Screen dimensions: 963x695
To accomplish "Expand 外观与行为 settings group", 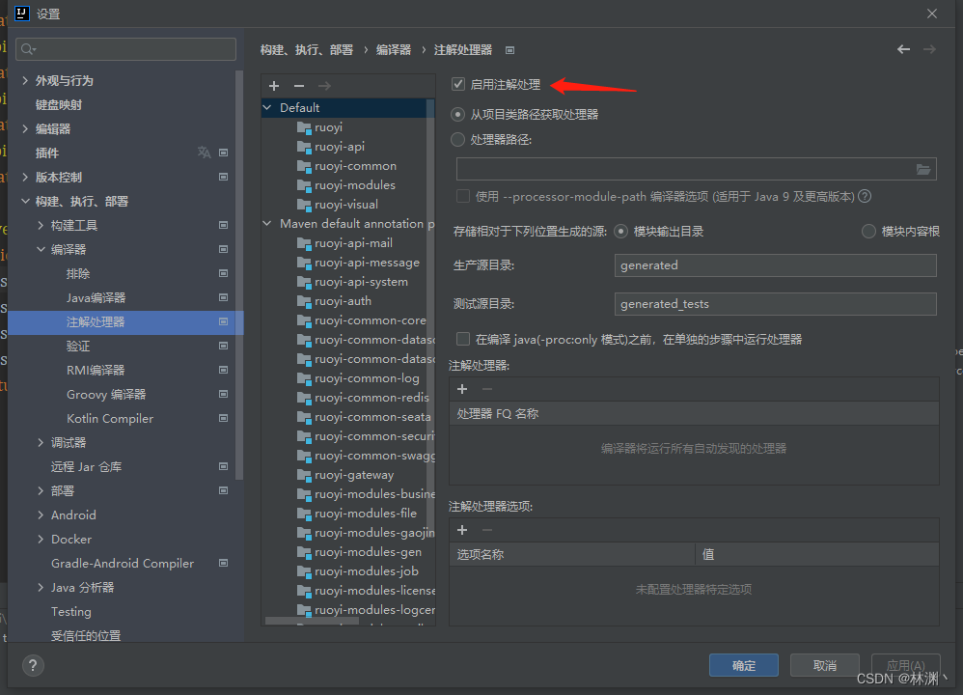I will [x=25, y=80].
